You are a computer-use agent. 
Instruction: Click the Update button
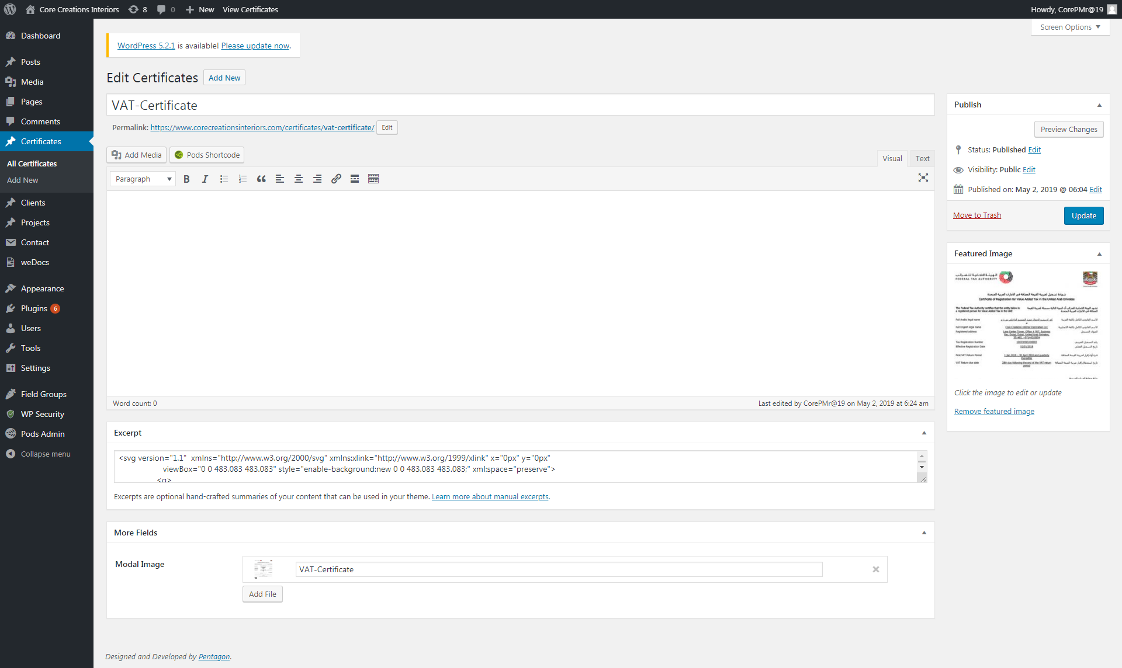click(x=1083, y=216)
